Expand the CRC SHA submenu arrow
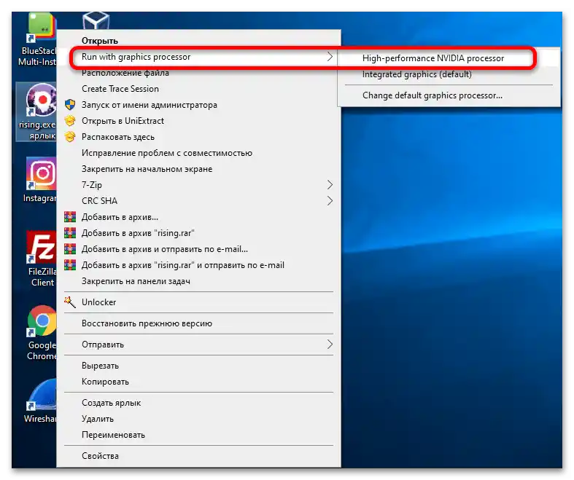 click(330, 201)
